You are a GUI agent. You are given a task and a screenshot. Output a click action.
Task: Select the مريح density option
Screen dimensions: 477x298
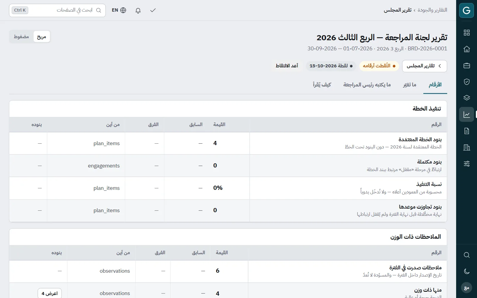click(41, 37)
